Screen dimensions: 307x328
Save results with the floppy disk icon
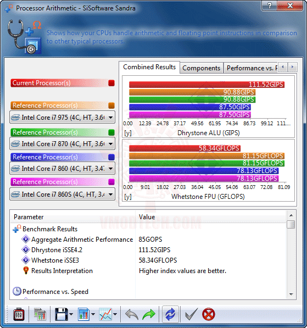[62, 314]
